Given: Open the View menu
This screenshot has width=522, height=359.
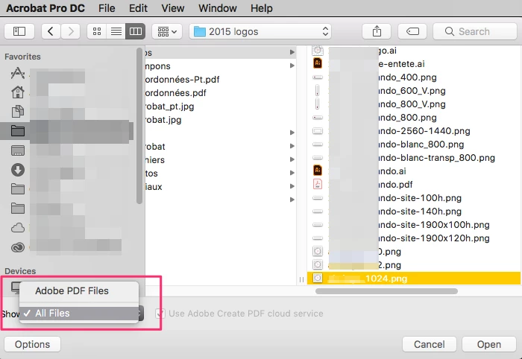Looking at the screenshot, I should coord(173,8).
